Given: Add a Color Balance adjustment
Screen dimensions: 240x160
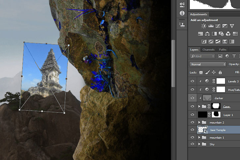Looking at the screenshot, I should pyautogui.click(x=207, y=34).
